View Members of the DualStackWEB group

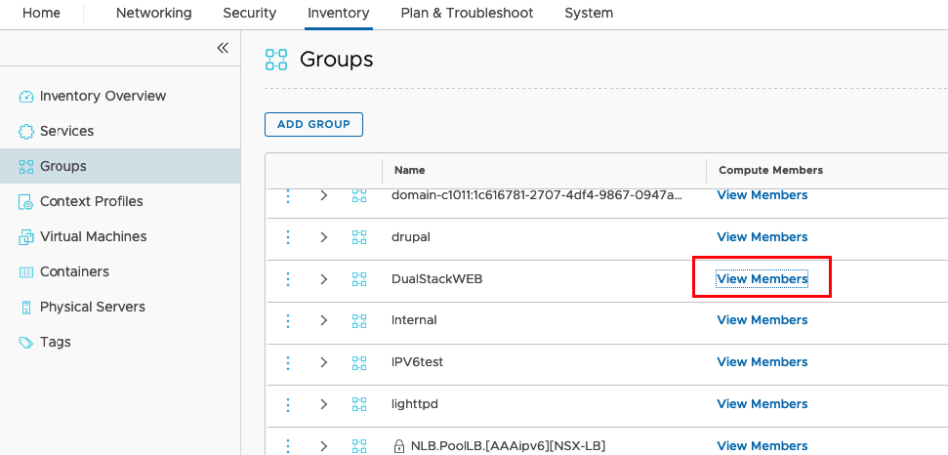click(x=762, y=278)
